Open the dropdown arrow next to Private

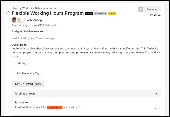64,107
